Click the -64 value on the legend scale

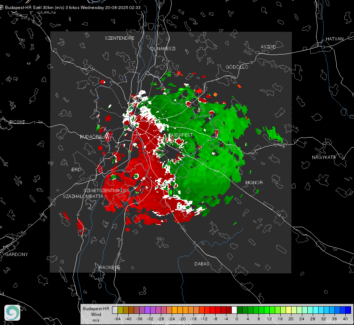tap(117, 319)
